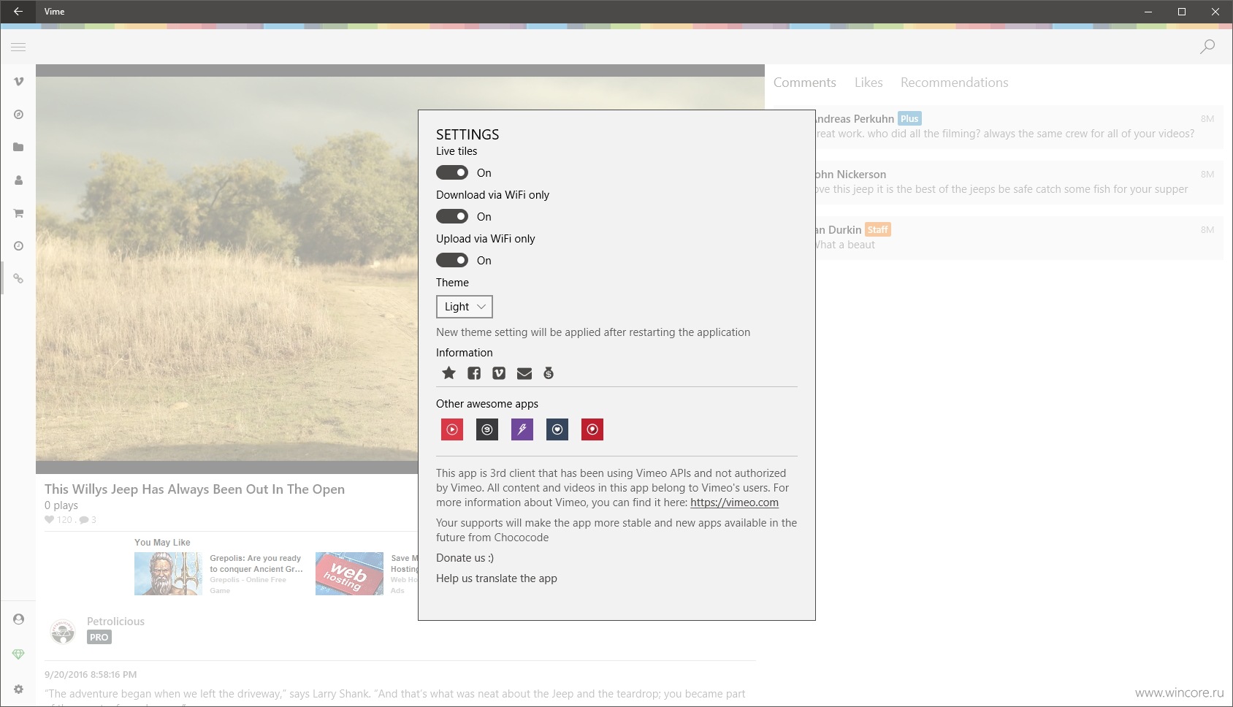This screenshot has height=707, width=1233.
Task: Open the person icon in the sidebar
Action: point(19,180)
